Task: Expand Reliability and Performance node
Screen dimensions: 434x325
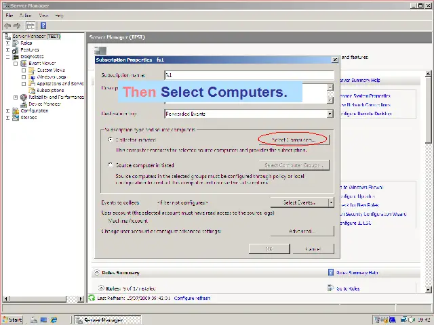Action: click(16, 97)
